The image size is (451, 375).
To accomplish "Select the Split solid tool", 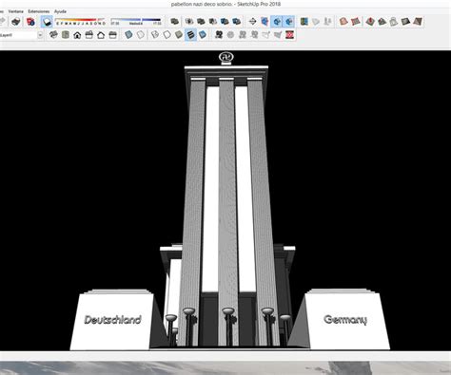I will [236, 22].
